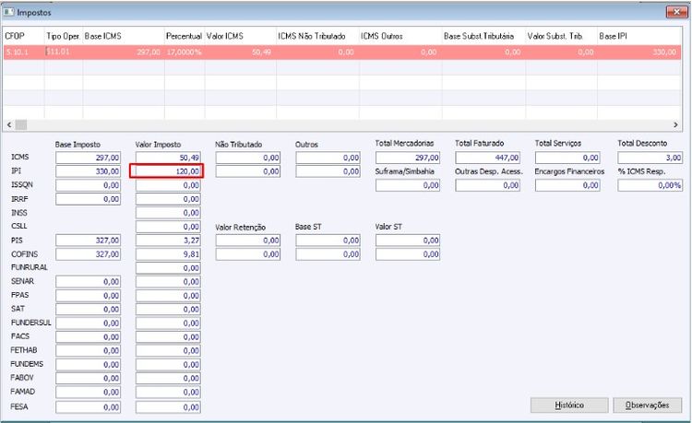
Task: Click the Encargos Financeiros field
Action: click(x=567, y=185)
